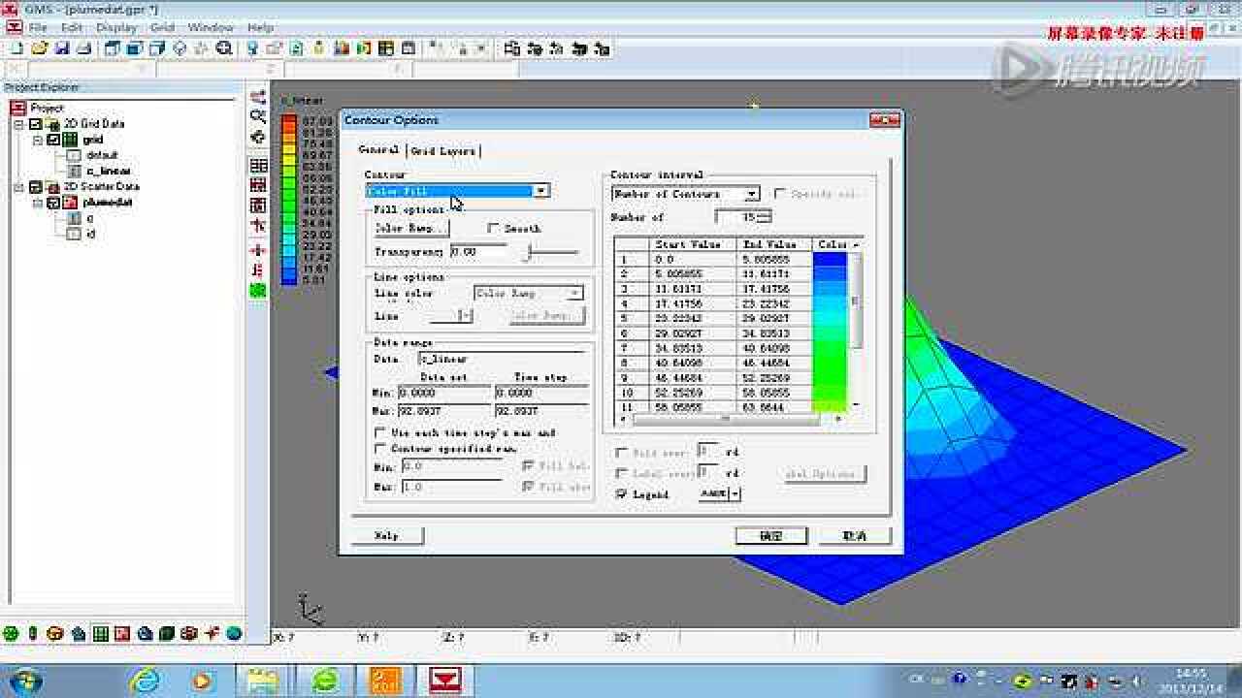Image resolution: width=1242 pixels, height=698 pixels.
Task: Click the Open file icon in the toolbar
Action: pyautogui.click(x=39, y=48)
